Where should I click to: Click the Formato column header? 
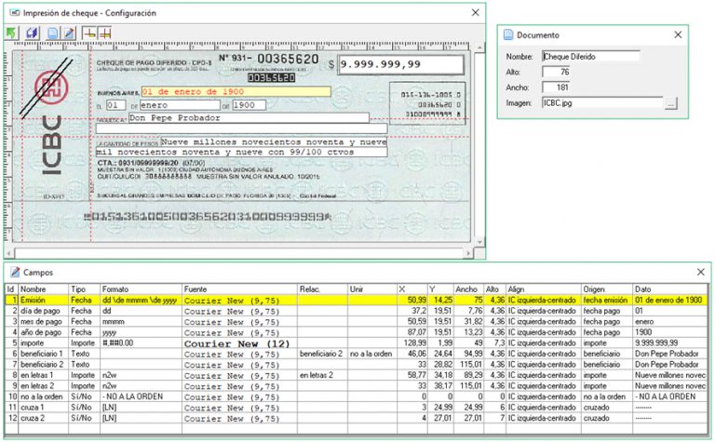coord(141,289)
